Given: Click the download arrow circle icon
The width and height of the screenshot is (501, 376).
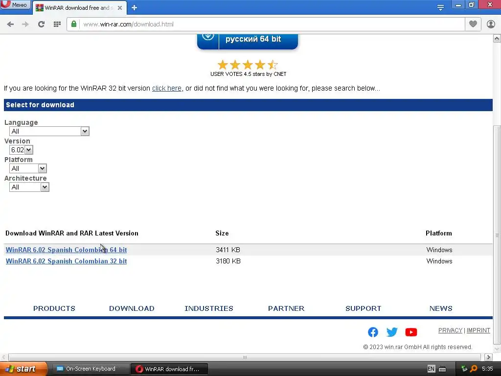Looking at the screenshot, I should [x=208, y=36].
